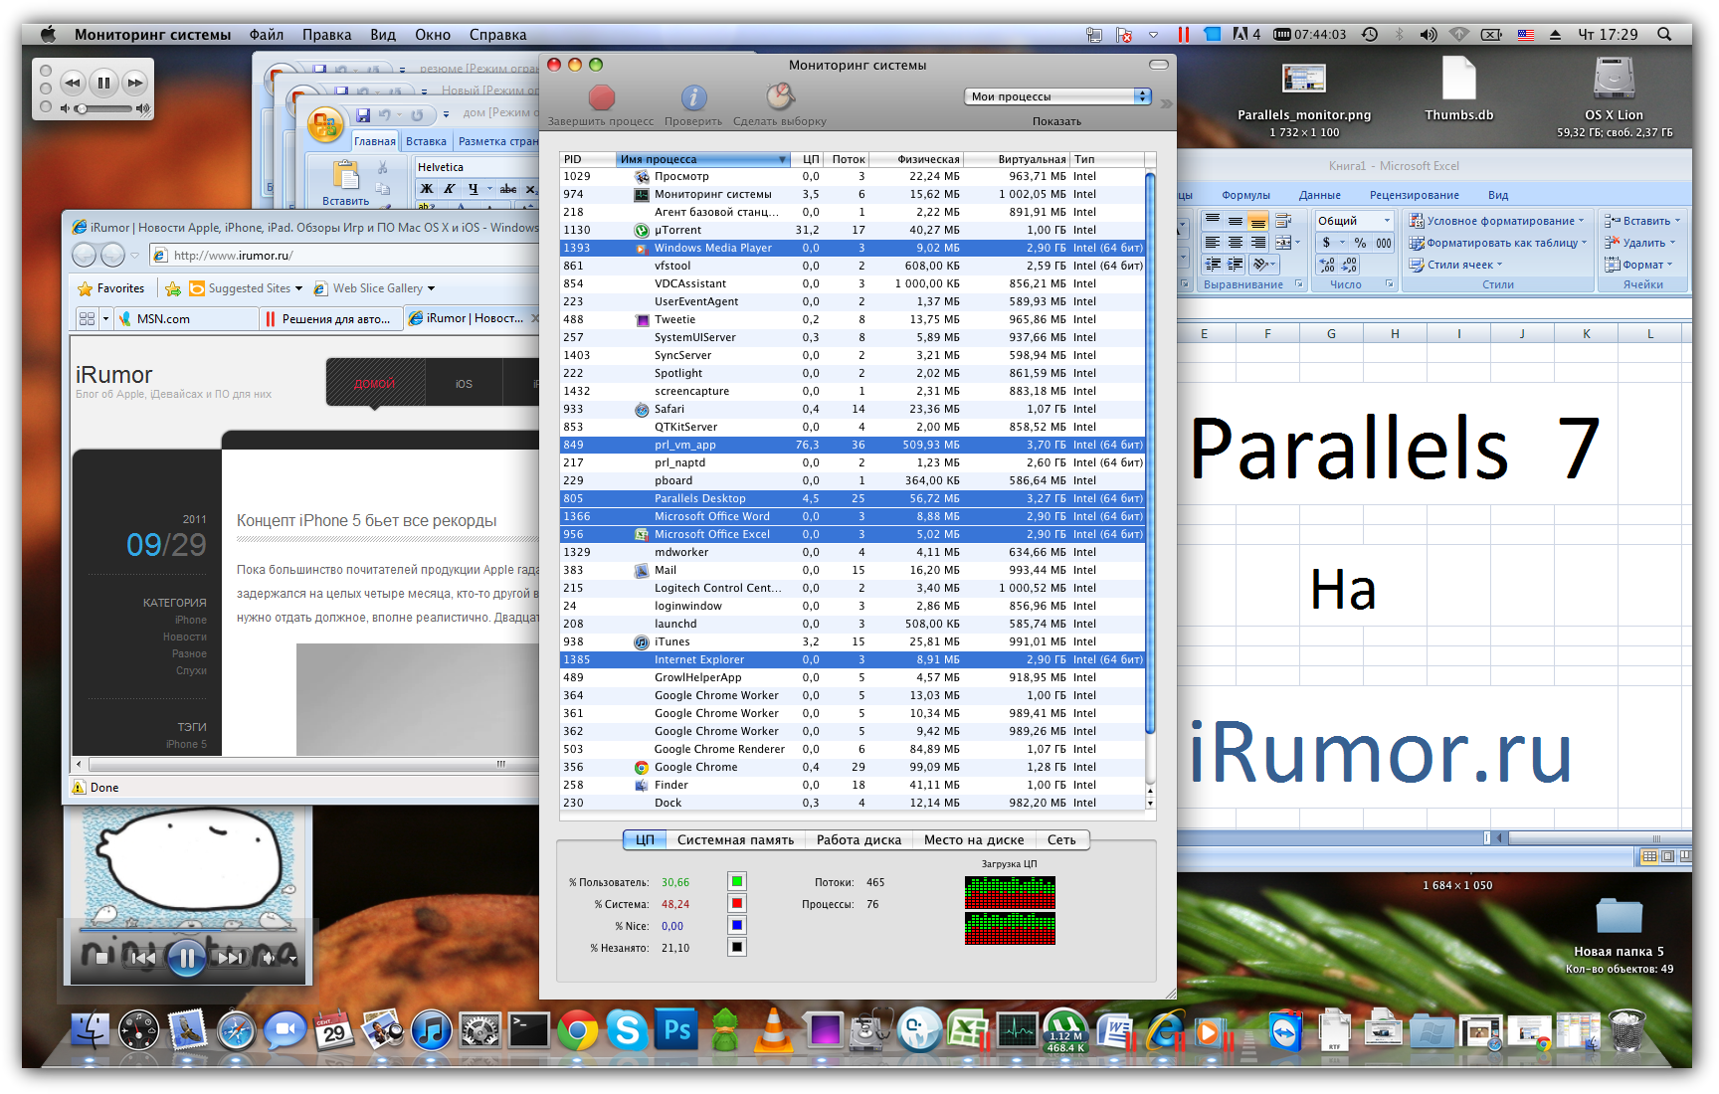The height and width of the screenshot is (1094, 1719).
Task: Open the Новая папка 5 folder on the desktop
Action: tap(1619, 915)
